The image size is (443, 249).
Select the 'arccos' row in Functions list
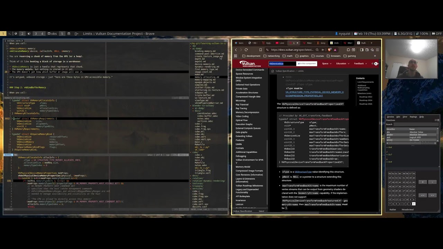point(411,140)
